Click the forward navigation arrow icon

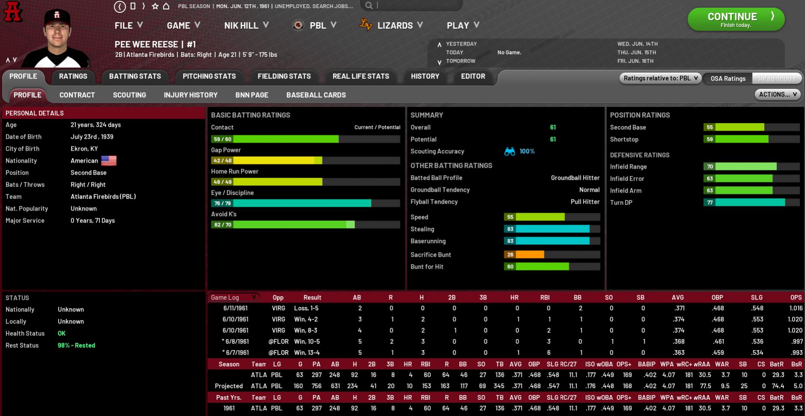[x=144, y=6]
